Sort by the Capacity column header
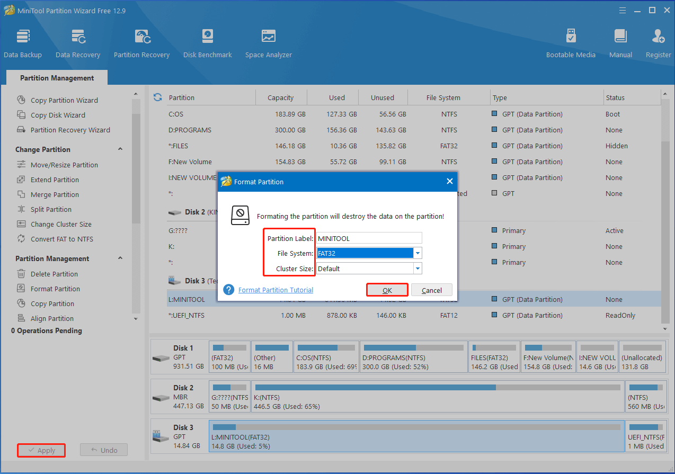This screenshot has width=675, height=474. pos(281,97)
